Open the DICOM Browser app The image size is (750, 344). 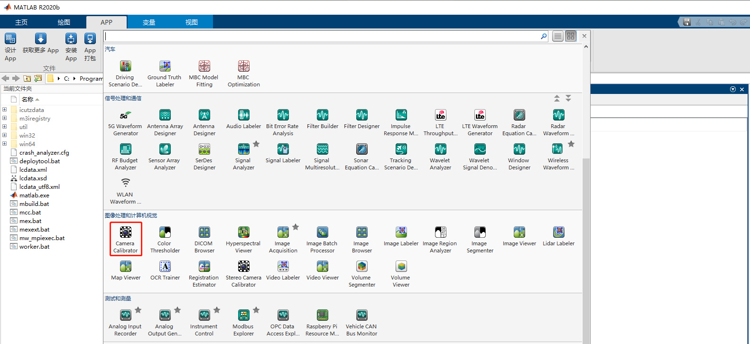coord(204,240)
